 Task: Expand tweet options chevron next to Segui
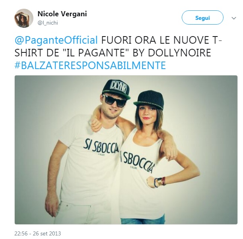234,18
